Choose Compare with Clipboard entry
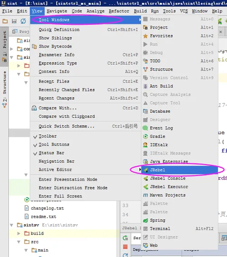This screenshot has width=227, height=257. pyautogui.click(x=85, y=116)
